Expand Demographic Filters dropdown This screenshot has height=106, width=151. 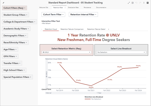pyautogui.click(x=15, y=35)
